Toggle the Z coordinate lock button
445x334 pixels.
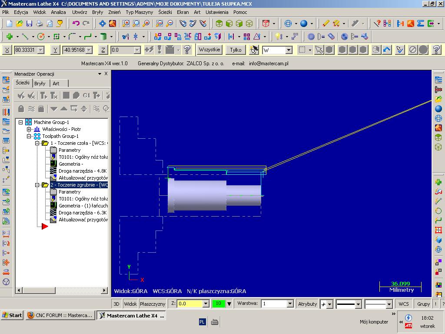click(103, 50)
